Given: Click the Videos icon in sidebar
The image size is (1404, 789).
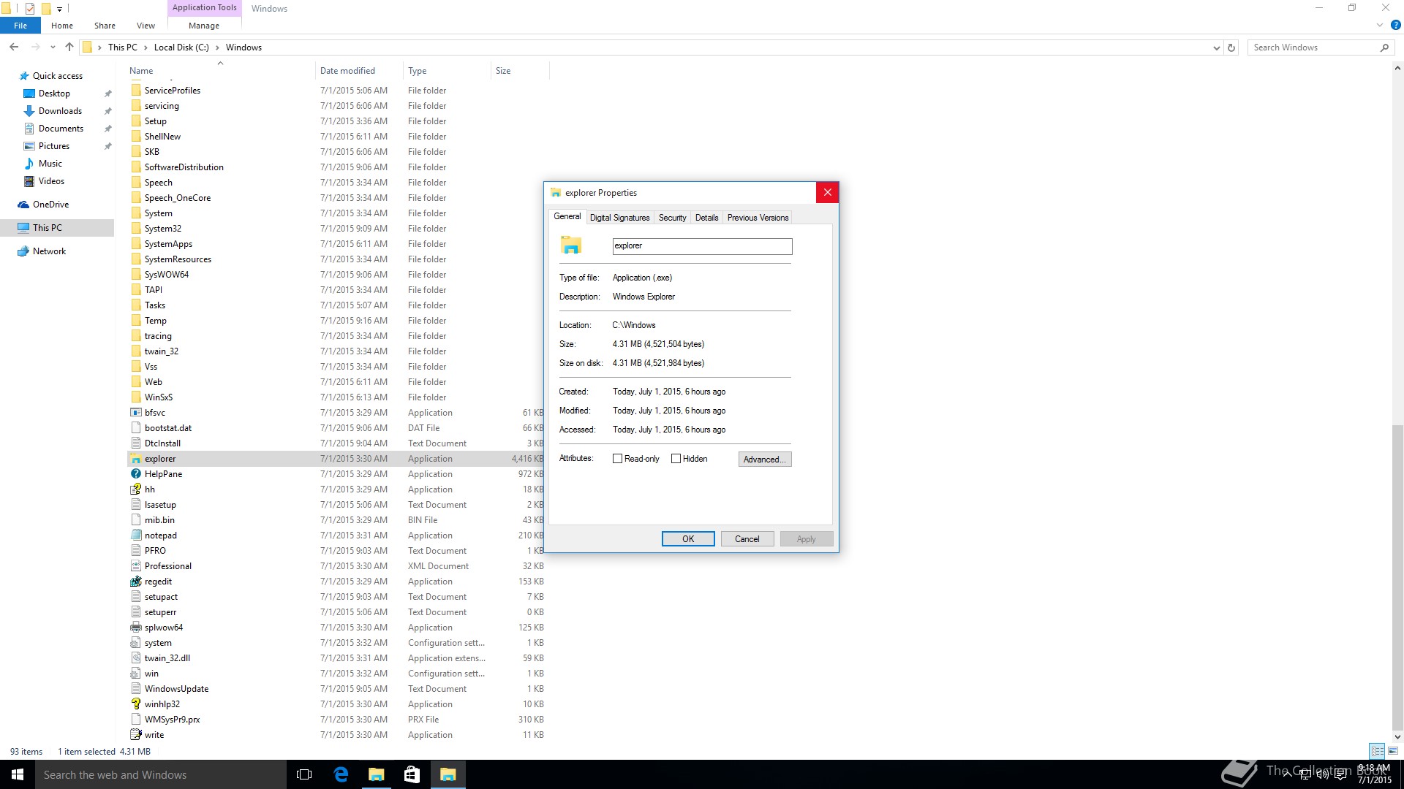Looking at the screenshot, I should 29,181.
